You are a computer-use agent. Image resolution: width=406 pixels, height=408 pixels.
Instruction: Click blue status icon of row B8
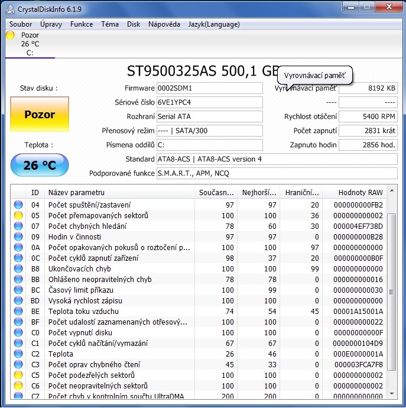[18, 269]
